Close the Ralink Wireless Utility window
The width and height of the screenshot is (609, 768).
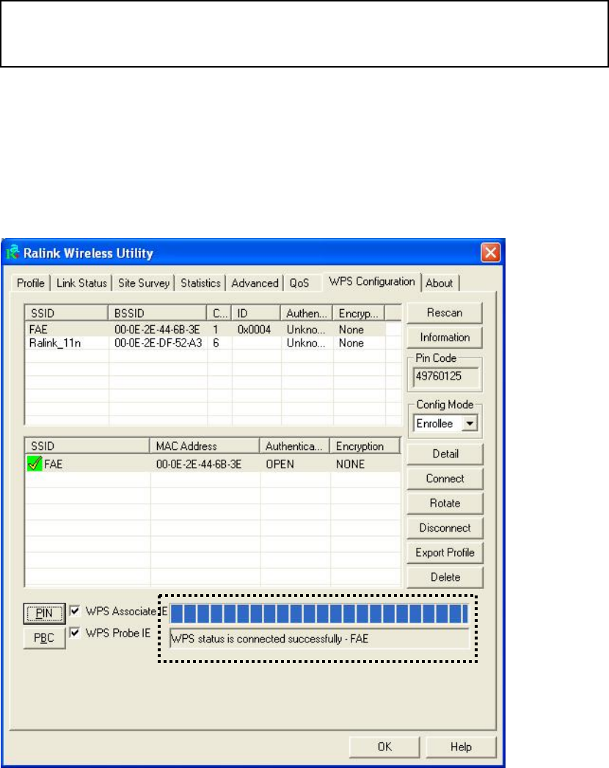491,253
